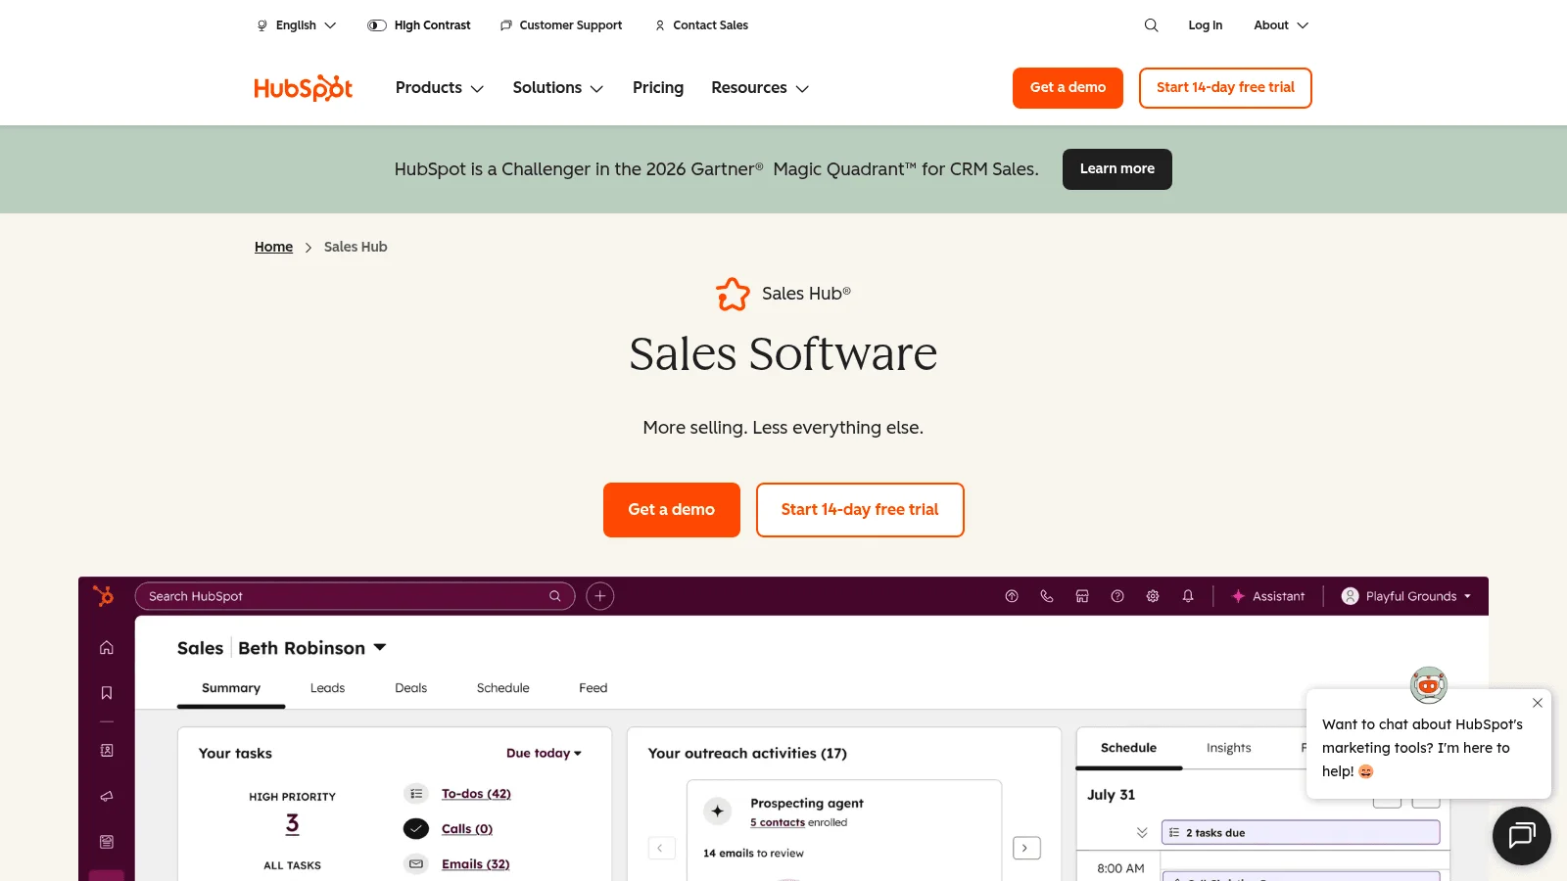
Task: Open the Beth Robinson user dropdown
Action: 312,648
